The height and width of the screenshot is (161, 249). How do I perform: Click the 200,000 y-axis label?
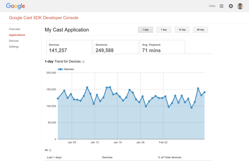coord(51,73)
